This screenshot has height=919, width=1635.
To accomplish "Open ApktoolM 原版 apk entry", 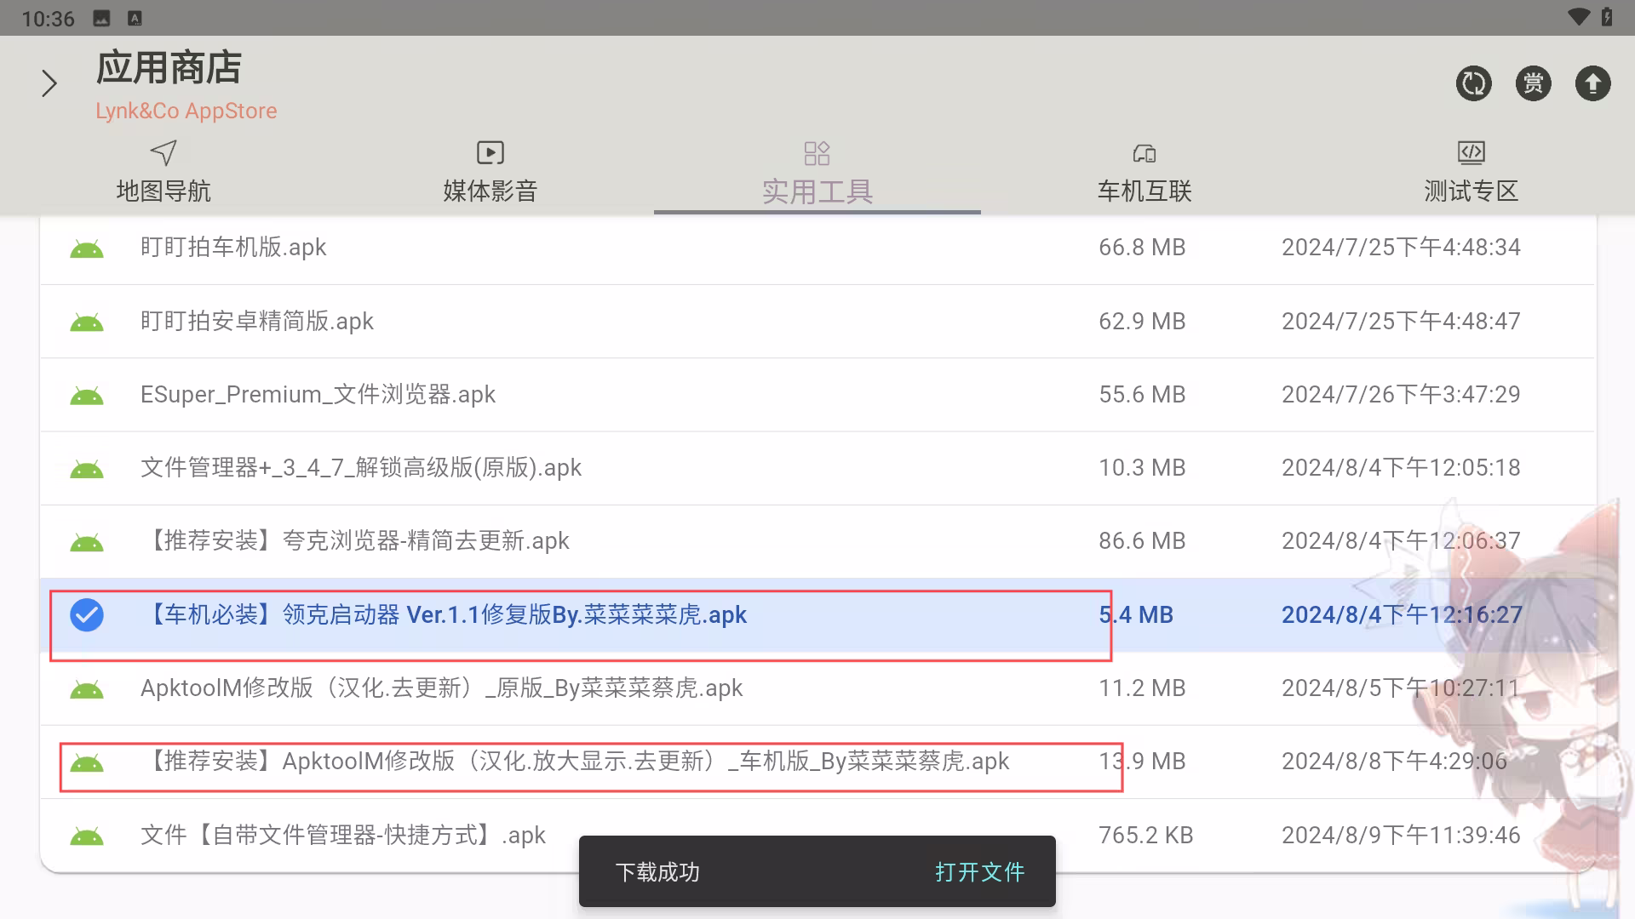I will (x=441, y=688).
